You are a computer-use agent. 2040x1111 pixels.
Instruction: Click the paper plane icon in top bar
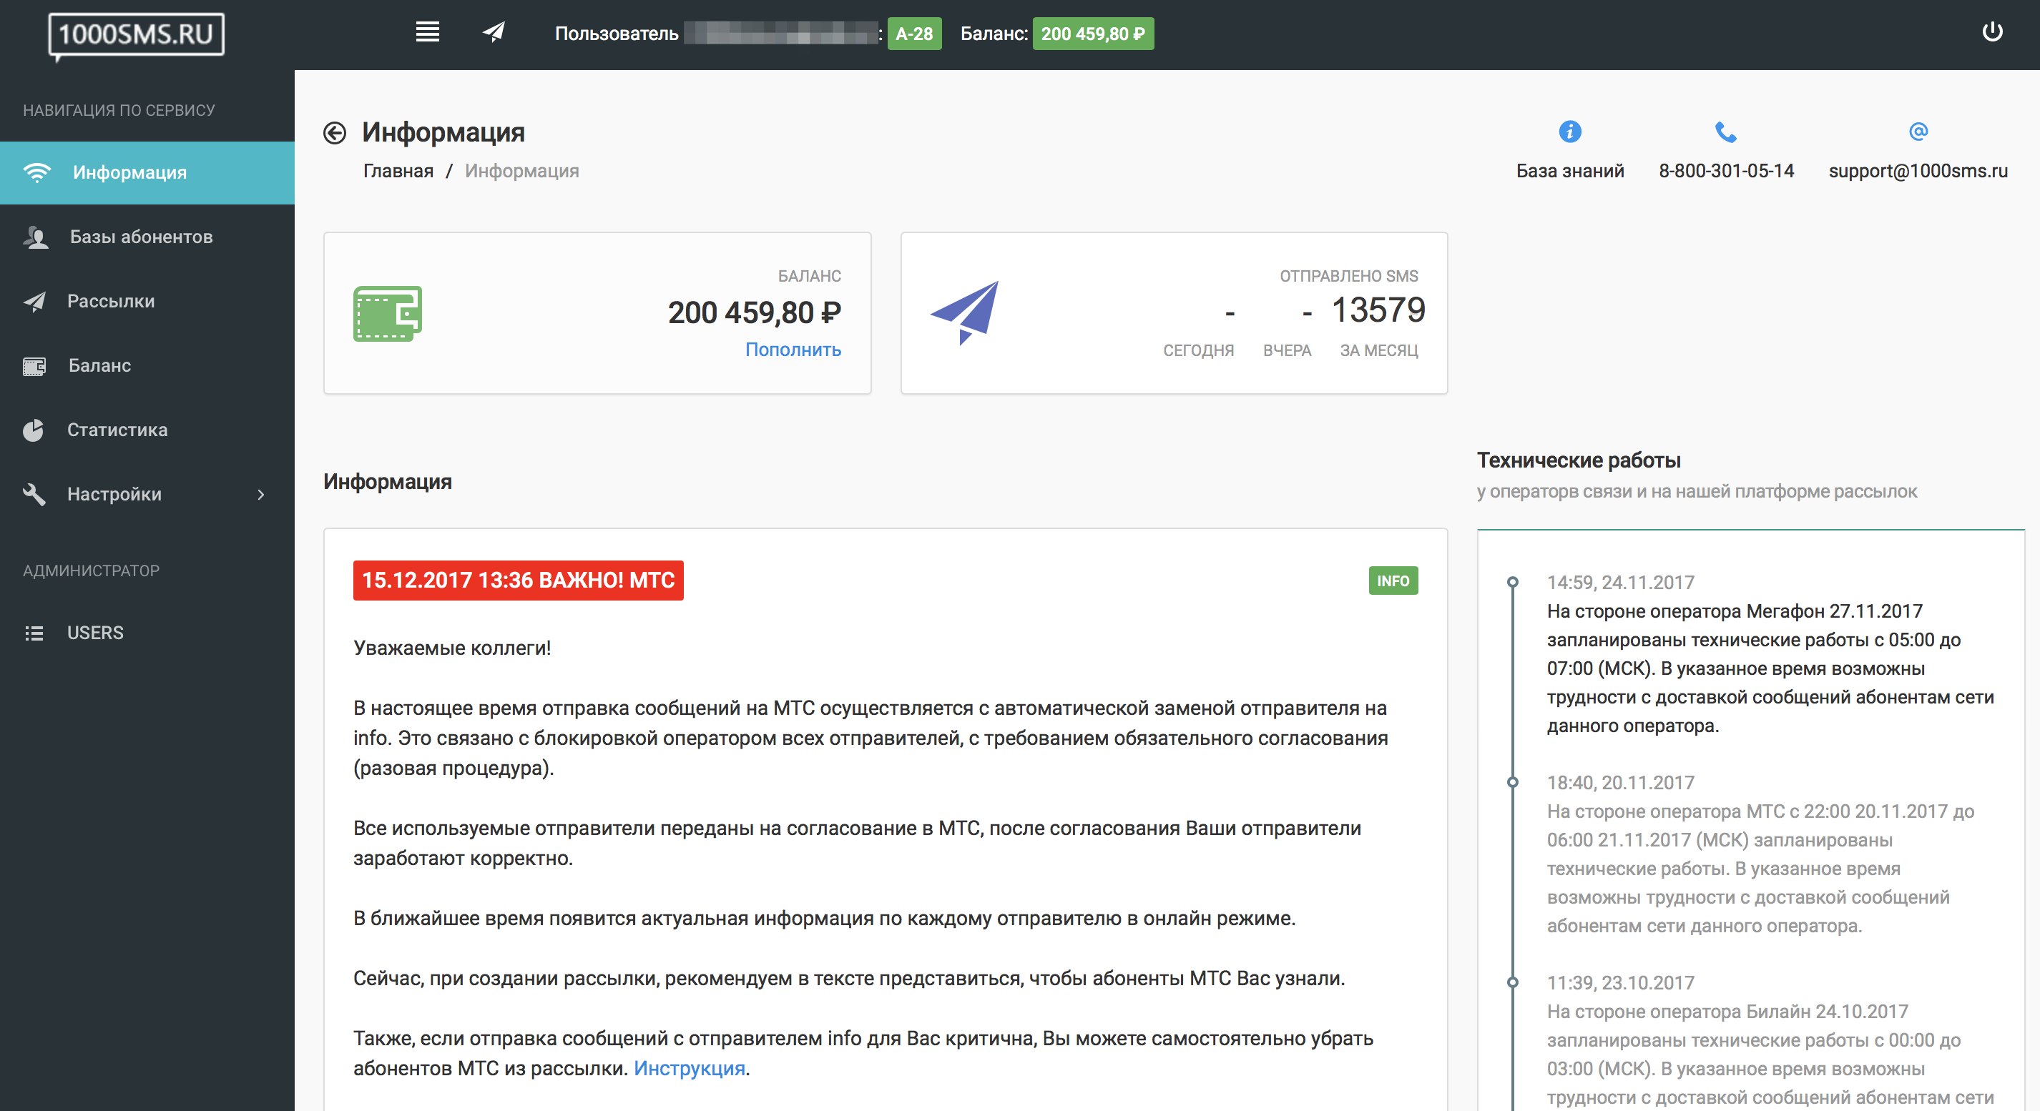click(494, 32)
